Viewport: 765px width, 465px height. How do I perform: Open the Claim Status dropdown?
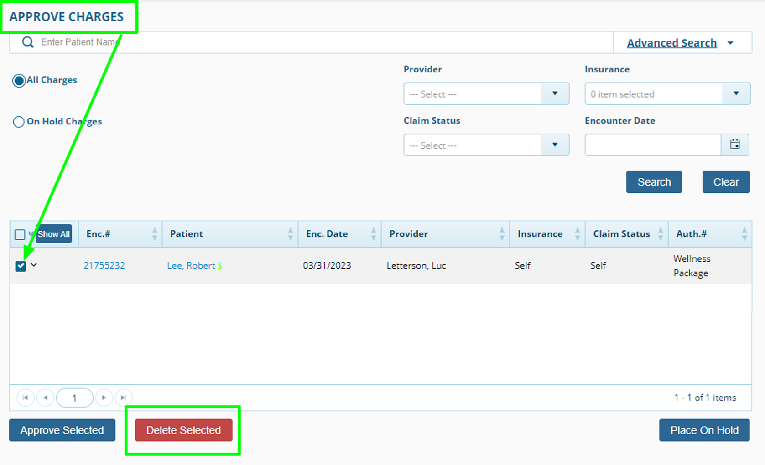pyautogui.click(x=486, y=145)
